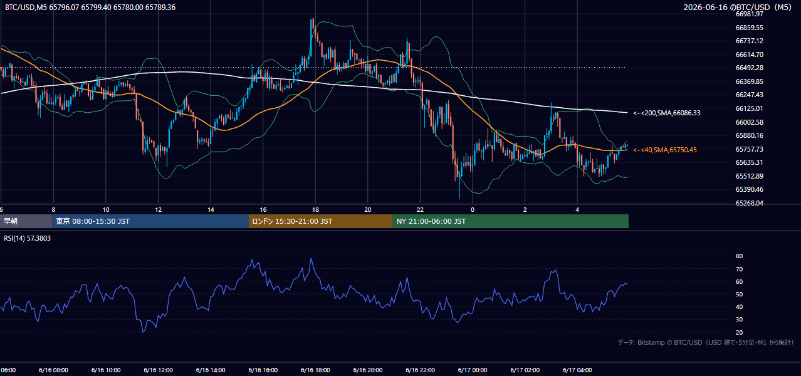
Task: Click the 6/16 10:00 time label
Action: click(x=105, y=370)
